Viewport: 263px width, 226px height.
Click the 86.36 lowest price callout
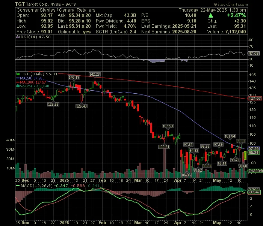(x=186, y=175)
